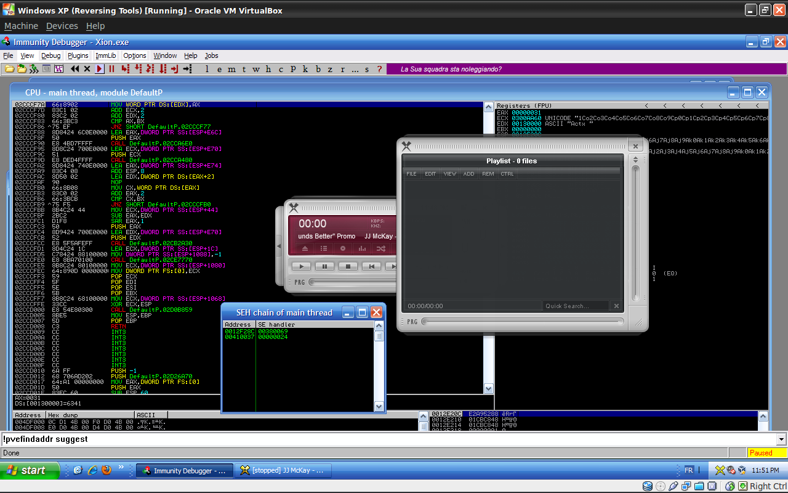This screenshot has width=788, height=493.
Task: Open the ImmLib menu
Action: pos(106,55)
